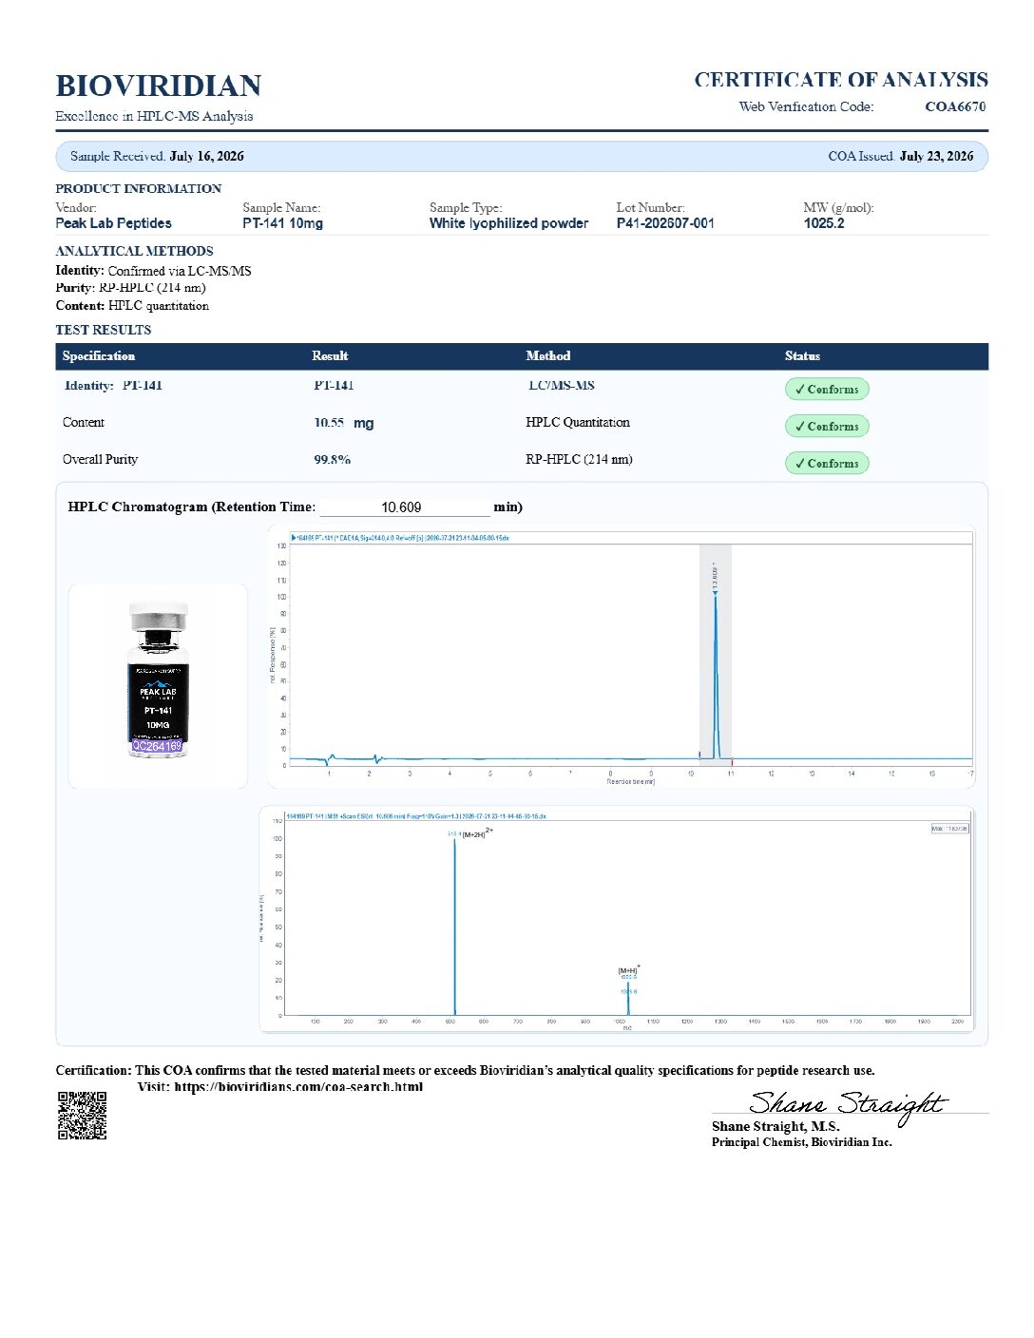The height and width of the screenshot is (1338, 1034).
Task: Open the bioviridians.com coa-search link
Action: (x=298, y=1087)
